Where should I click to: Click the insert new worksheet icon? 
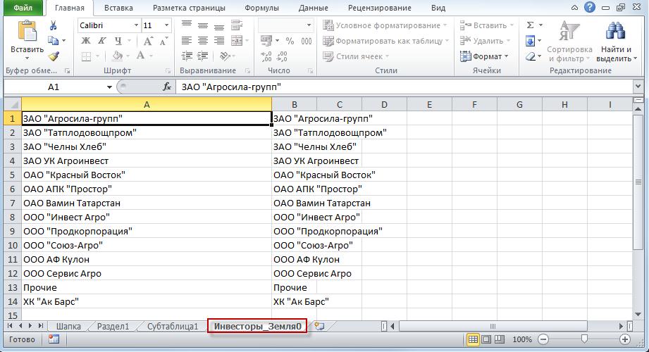pos(319,326)
